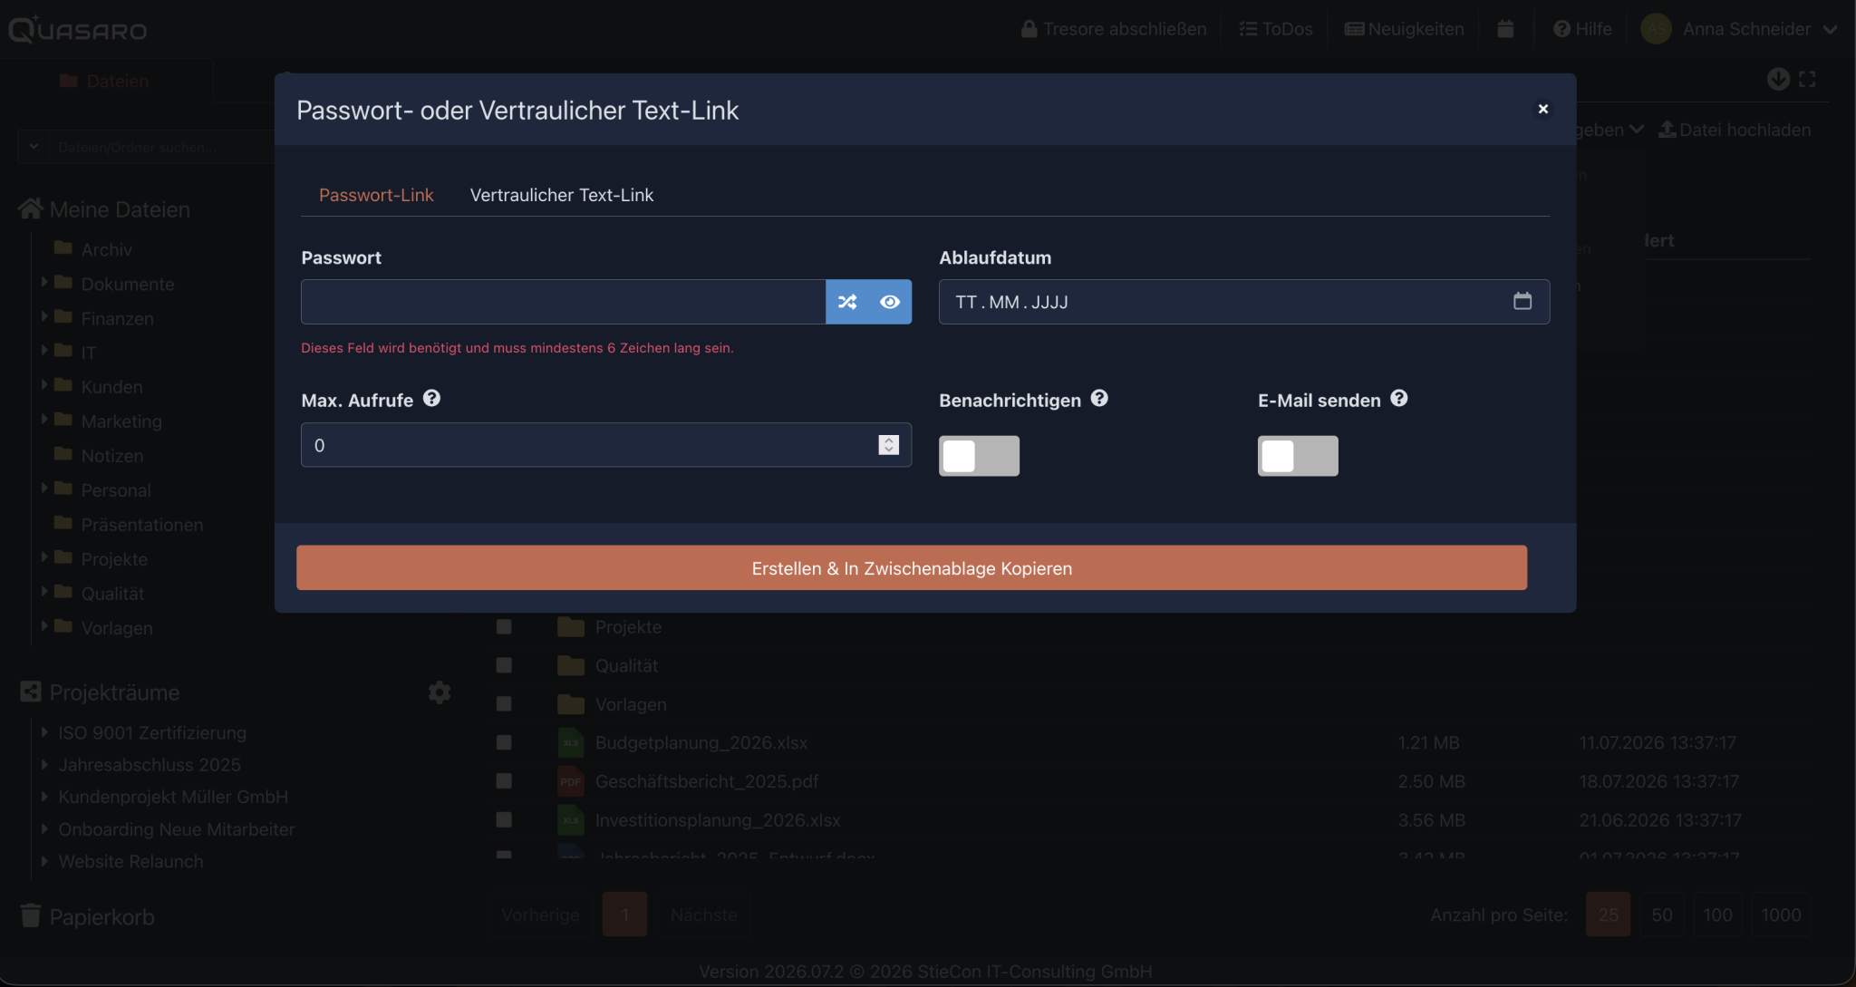Click the Qualität folder icon in file list
This screenshot has height=987, width=1856.
point(571,665)
